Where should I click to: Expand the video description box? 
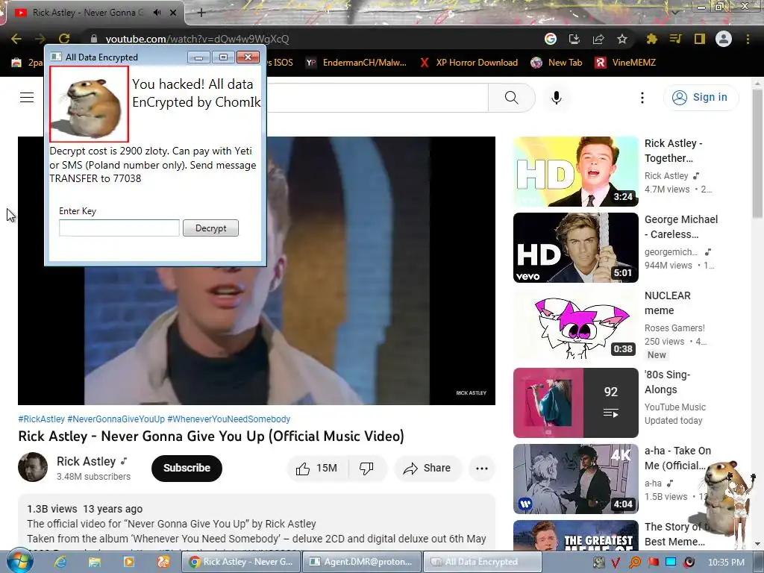(x=257, y=522)
